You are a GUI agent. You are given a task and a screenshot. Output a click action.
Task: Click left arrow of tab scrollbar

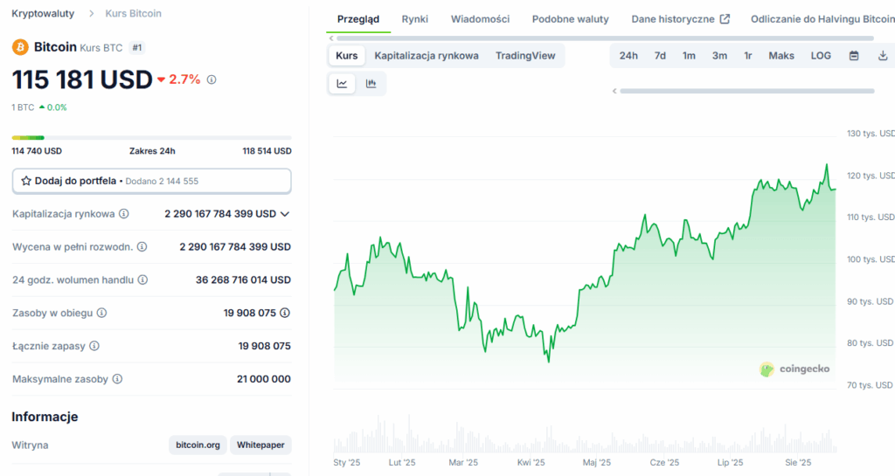pyautogui.click(x=331, y=38)
